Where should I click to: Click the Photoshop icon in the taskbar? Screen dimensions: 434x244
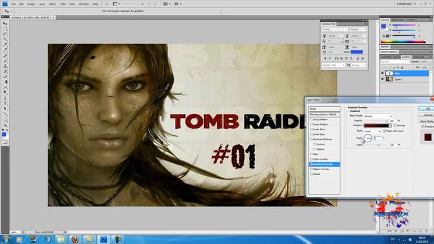coord(104,239)
